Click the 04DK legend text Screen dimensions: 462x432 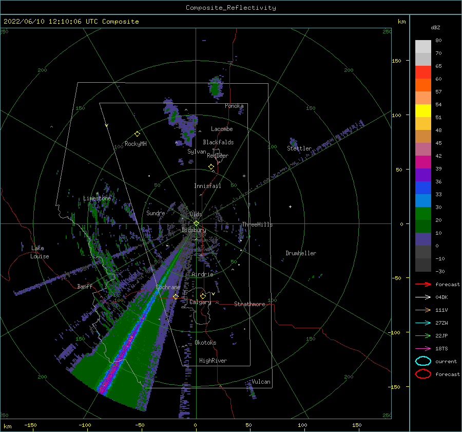point(441,297)
